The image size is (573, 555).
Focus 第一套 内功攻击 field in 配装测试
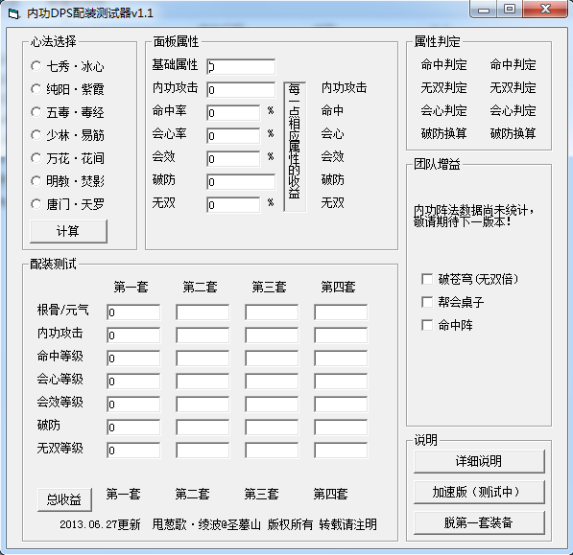133,335
